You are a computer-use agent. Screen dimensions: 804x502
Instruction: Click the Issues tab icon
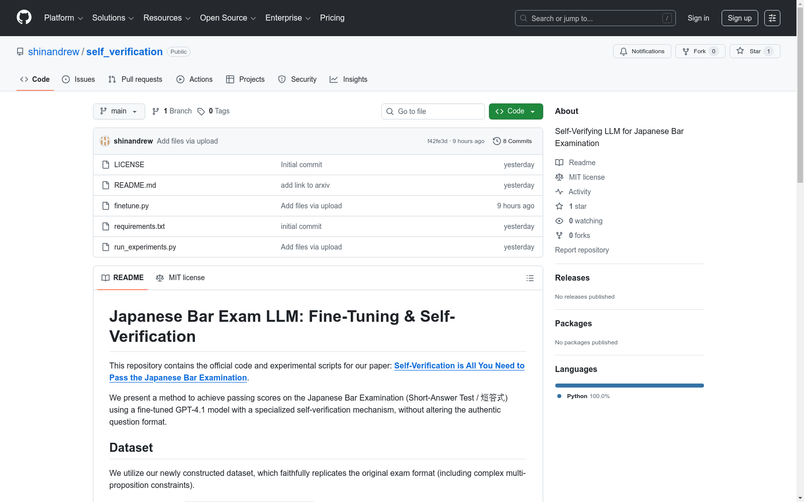click(66, 79)
